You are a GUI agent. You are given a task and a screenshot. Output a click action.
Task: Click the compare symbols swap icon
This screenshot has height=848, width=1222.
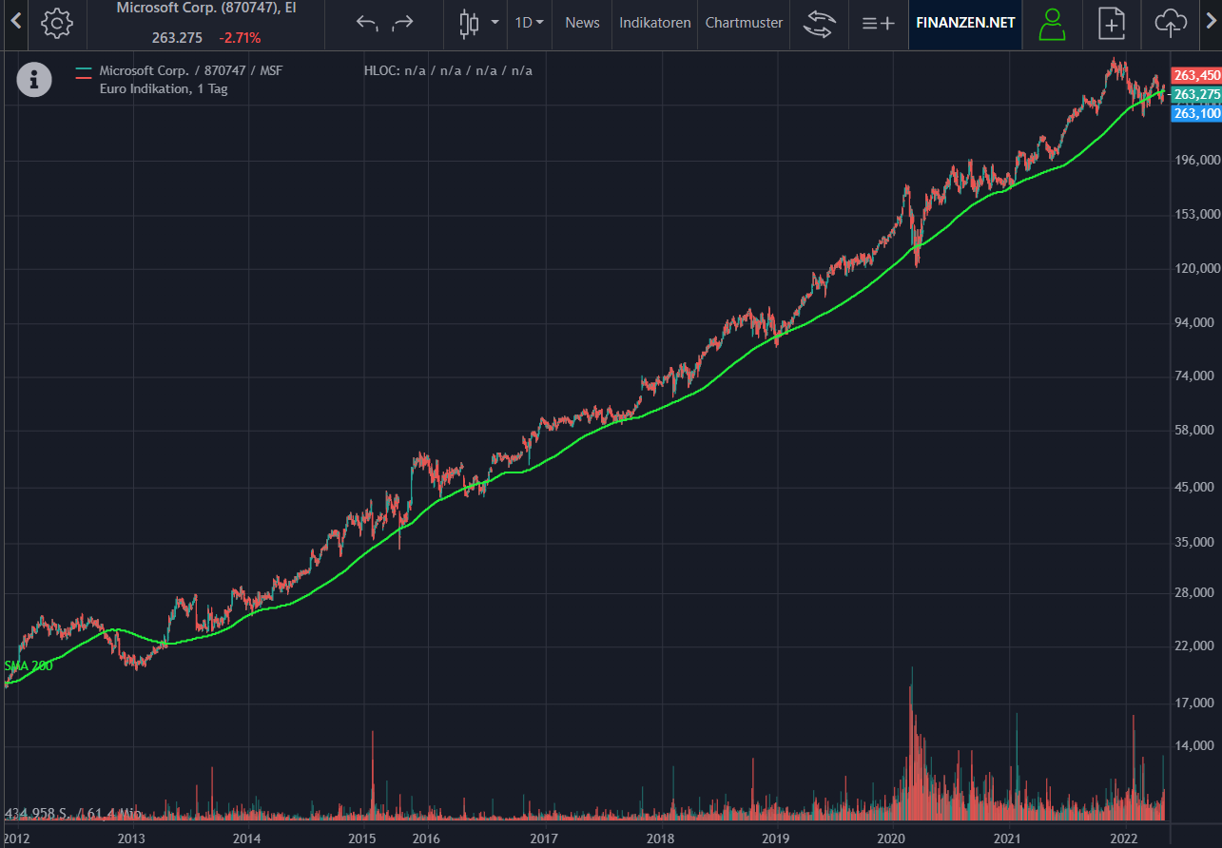(x=819, y=23)
